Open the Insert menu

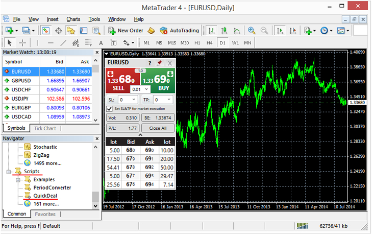pos(53,19)
